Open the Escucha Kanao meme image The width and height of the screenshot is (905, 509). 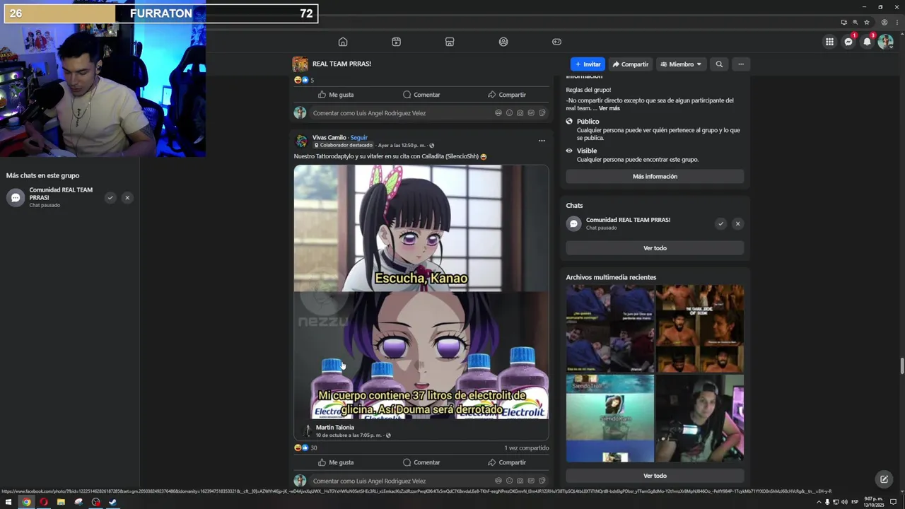pyautogui.click(x=421, y=292)
